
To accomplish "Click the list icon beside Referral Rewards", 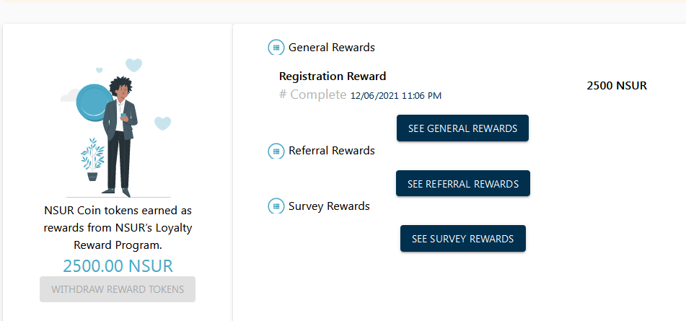I will [x=276, y=151].
